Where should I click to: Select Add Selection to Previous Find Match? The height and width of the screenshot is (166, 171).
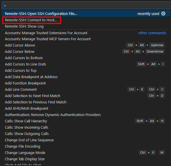click(86, 102)
